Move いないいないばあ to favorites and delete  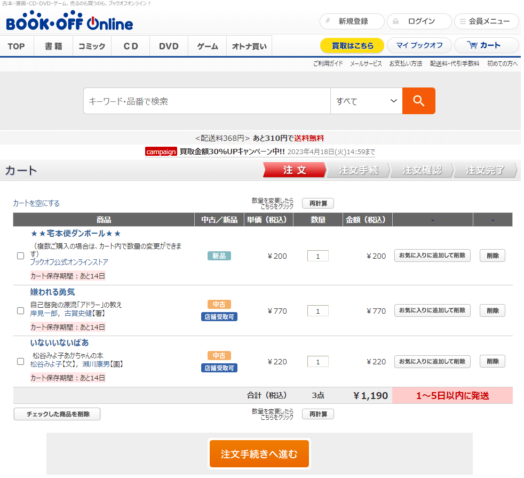click(x=432, y=361)
